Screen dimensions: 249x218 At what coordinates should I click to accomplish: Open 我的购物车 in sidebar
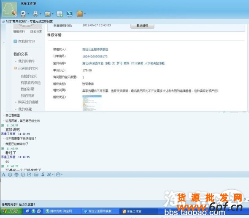click(27, 61)
